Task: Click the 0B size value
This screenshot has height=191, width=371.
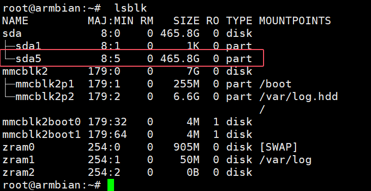Action: click(x=193, y=173)
